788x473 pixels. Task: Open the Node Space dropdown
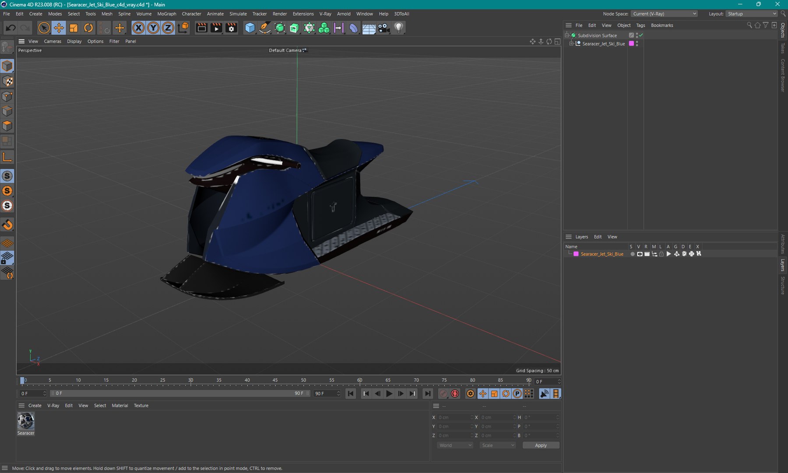[x=665, y=14]
